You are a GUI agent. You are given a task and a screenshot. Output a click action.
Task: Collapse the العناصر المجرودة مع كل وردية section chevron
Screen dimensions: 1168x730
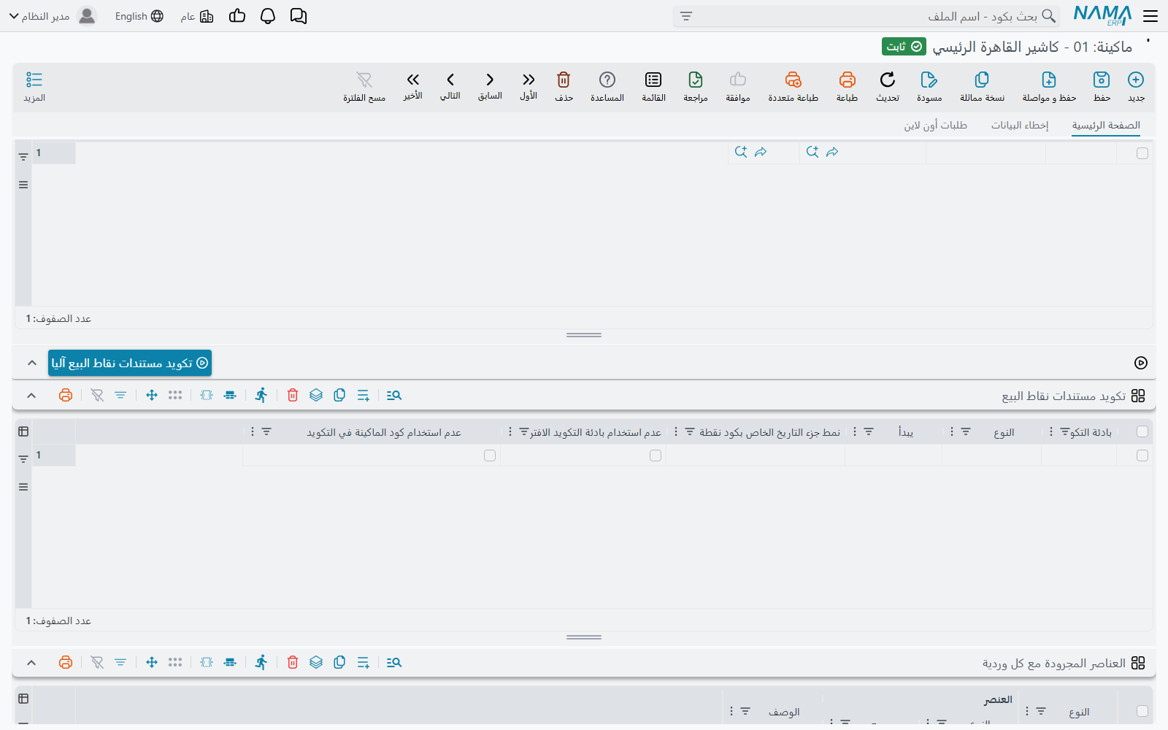31,663
